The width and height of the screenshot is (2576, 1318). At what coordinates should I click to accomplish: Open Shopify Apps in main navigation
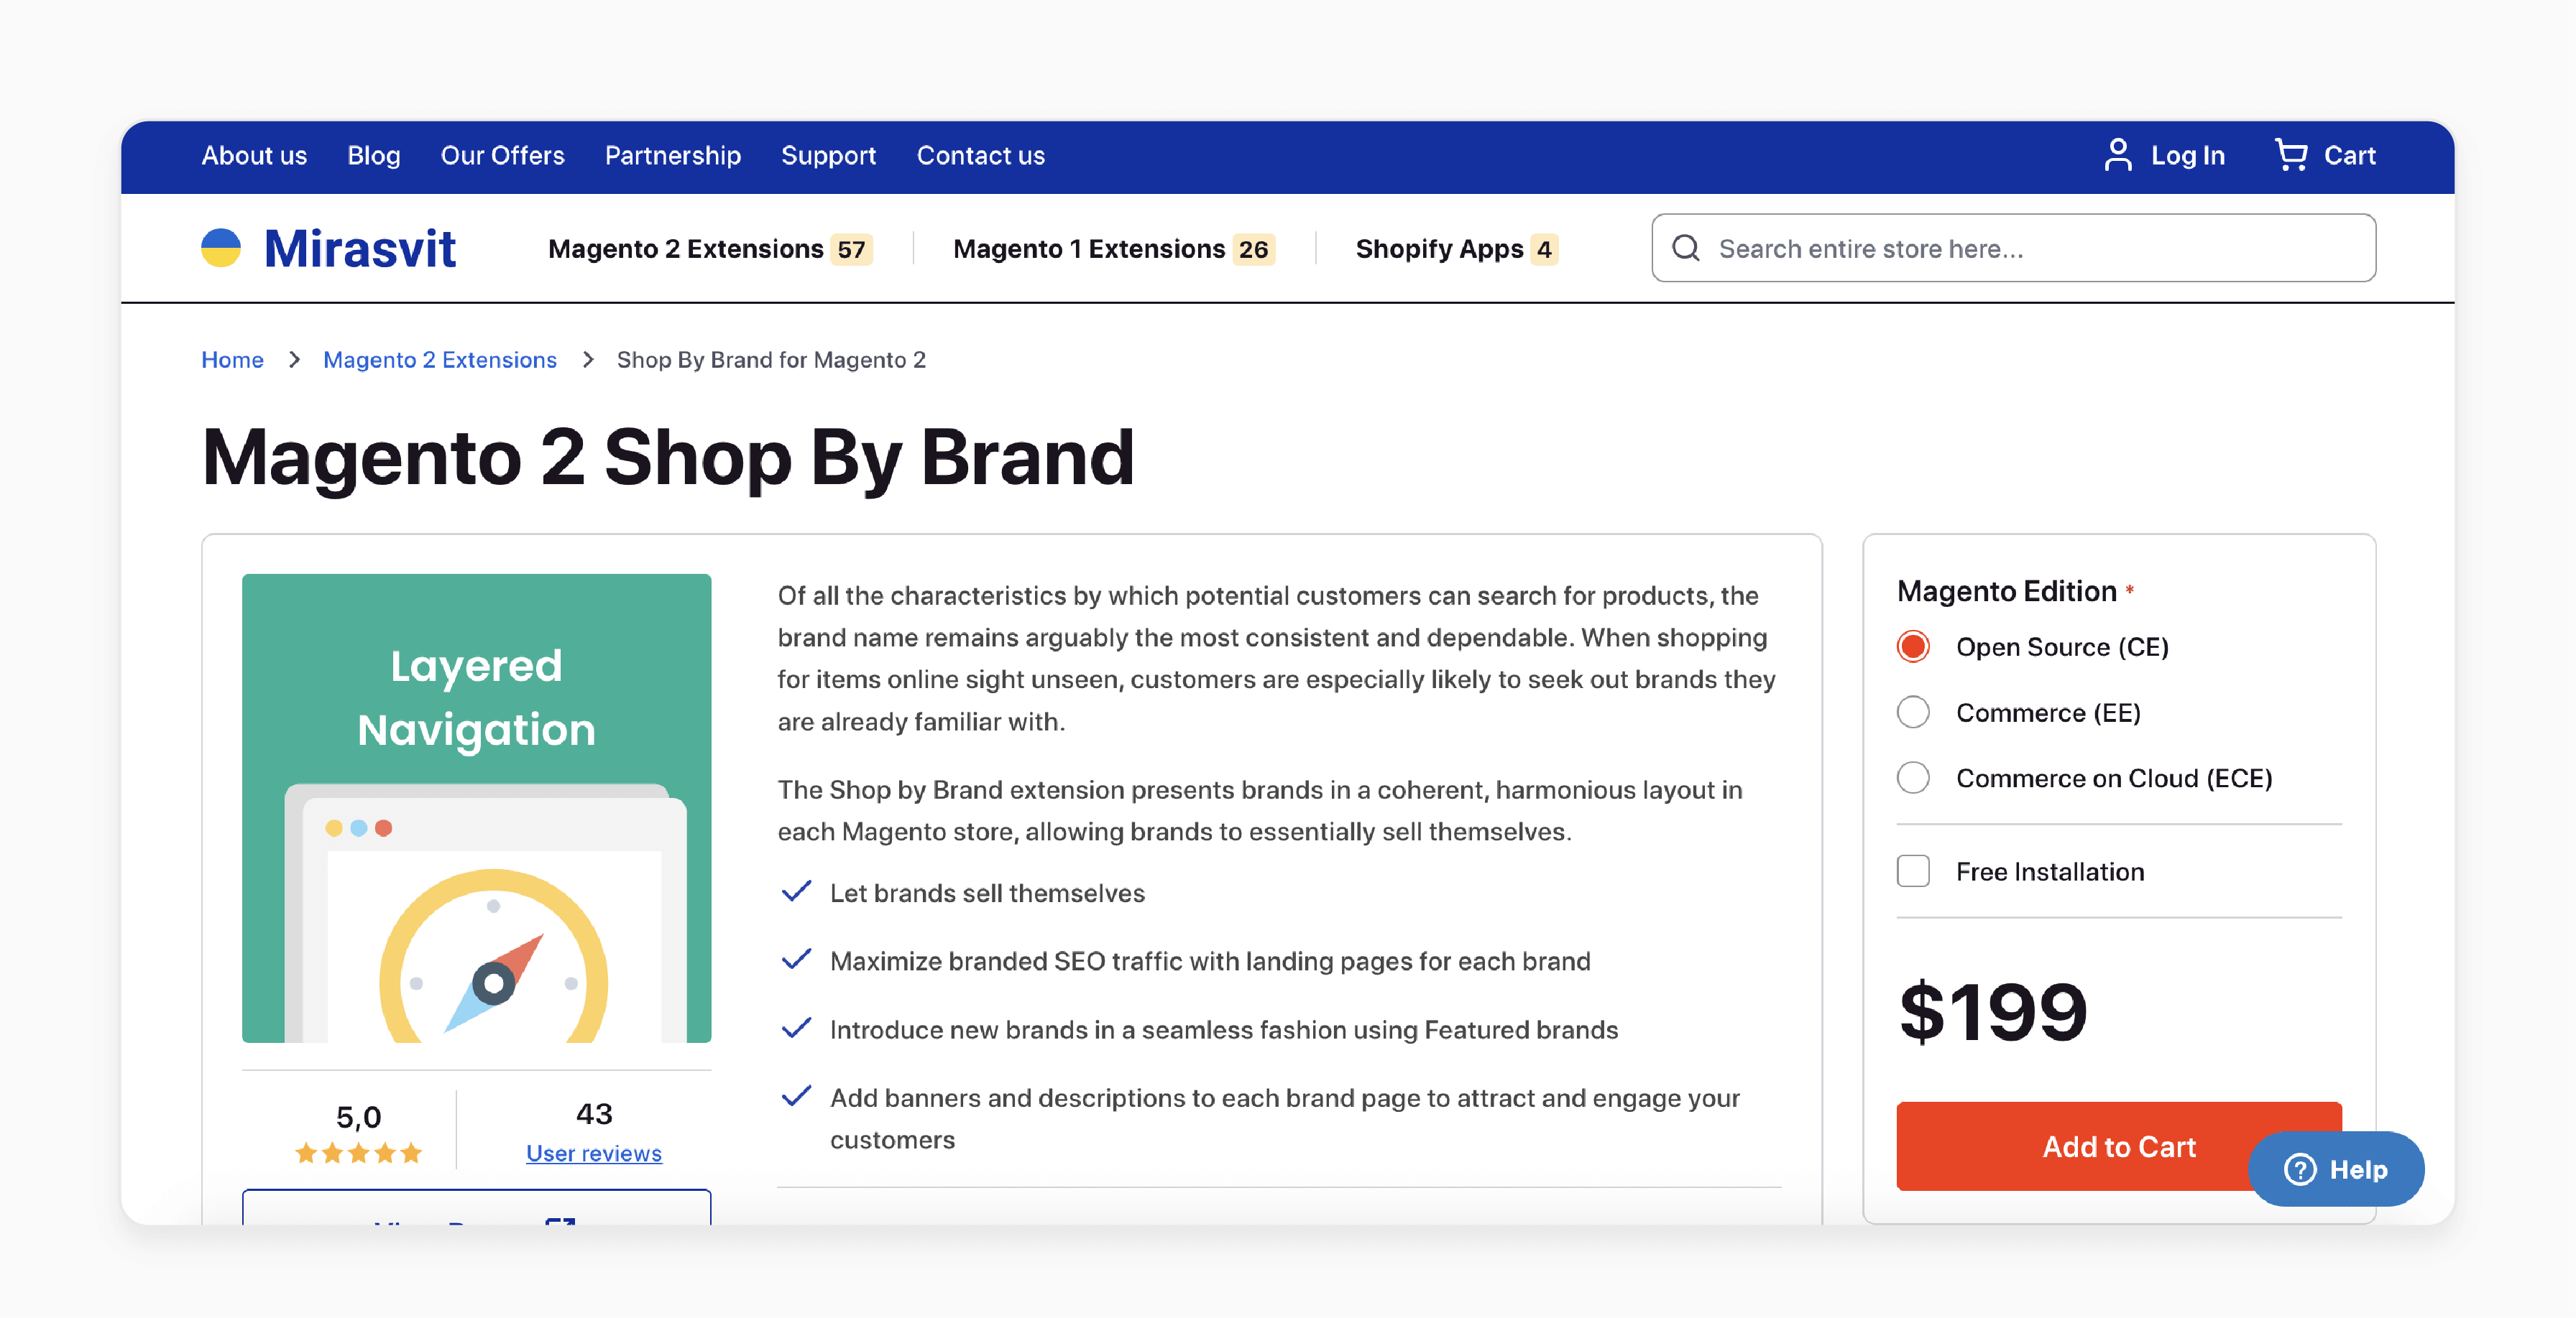[1439, 249]
